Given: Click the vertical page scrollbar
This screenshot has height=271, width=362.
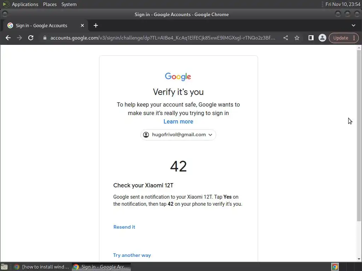Looking at the screenshot, I should (359, 135).
